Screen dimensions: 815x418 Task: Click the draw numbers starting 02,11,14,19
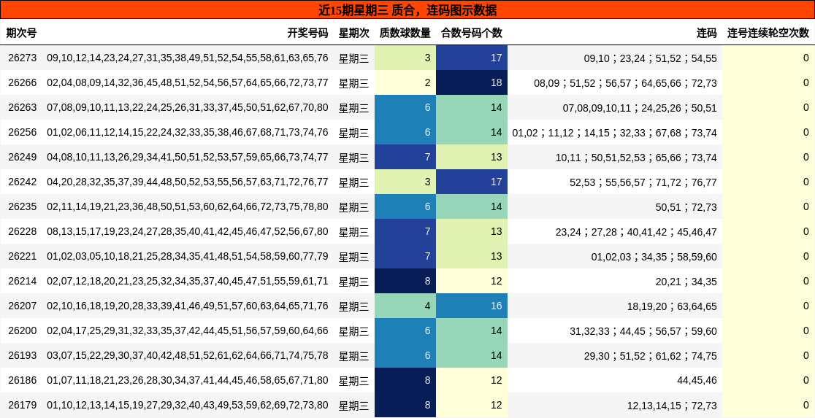pos(188,206)
